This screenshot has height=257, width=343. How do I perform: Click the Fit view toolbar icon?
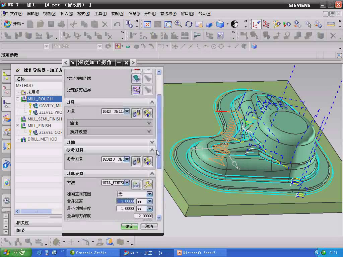coord(147,24)
